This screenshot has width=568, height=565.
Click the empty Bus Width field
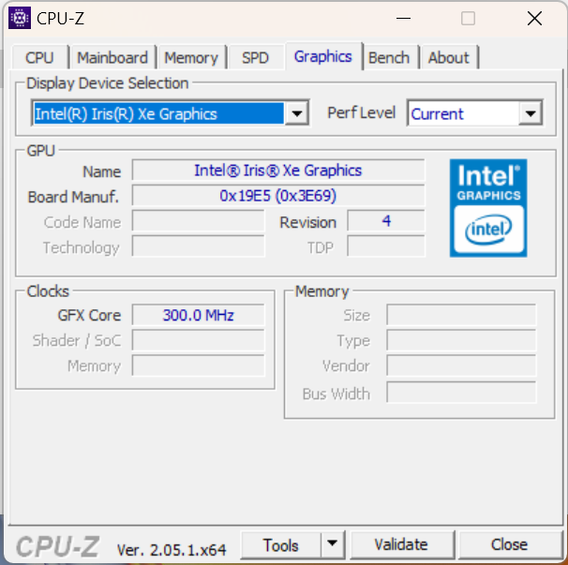[x=461, y=393]
